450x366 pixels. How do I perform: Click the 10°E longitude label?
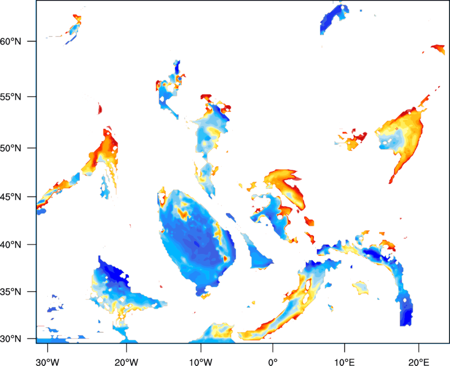point(344,362)
